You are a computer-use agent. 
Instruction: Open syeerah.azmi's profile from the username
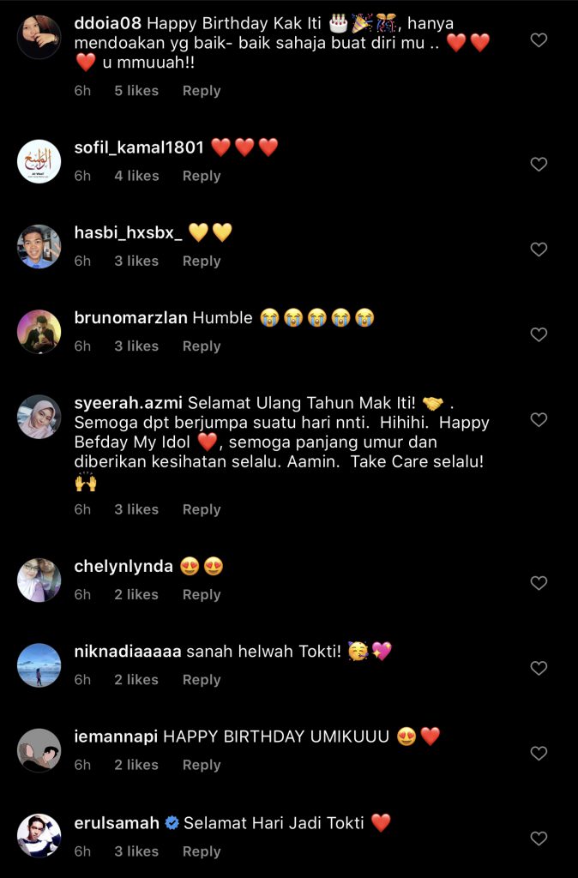click(129, 403)
